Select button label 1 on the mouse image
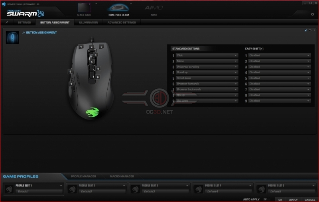This screenshot has width=319, height=202. (81, 47)
